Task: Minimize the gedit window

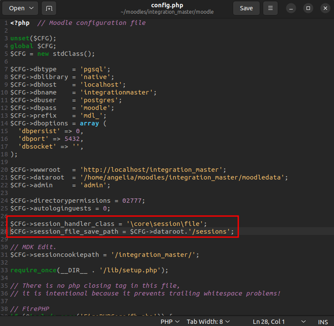Action: tap(291, 8)
